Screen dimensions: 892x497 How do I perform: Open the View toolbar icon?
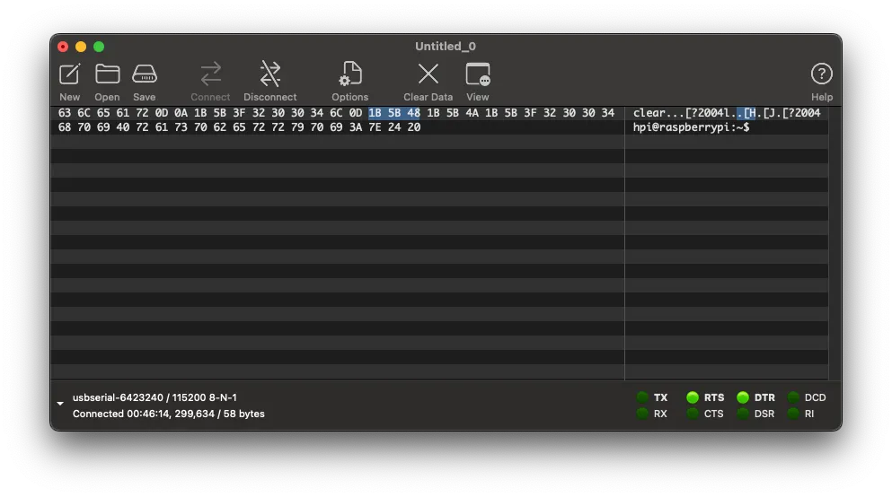478,74
